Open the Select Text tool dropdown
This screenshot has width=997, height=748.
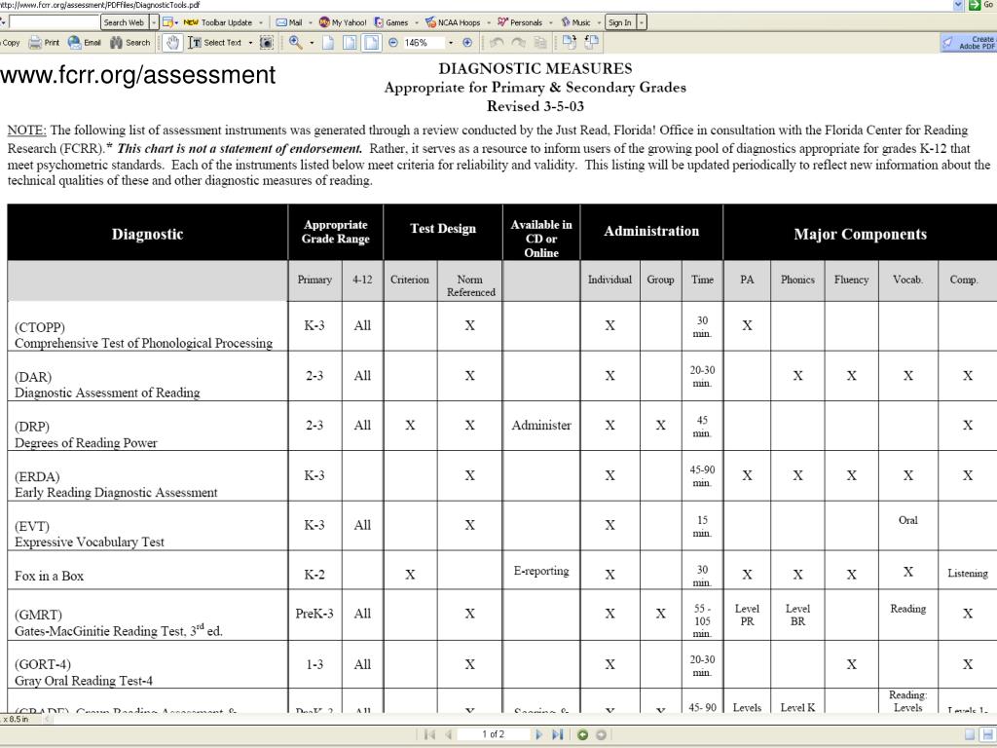click(250, 43)
